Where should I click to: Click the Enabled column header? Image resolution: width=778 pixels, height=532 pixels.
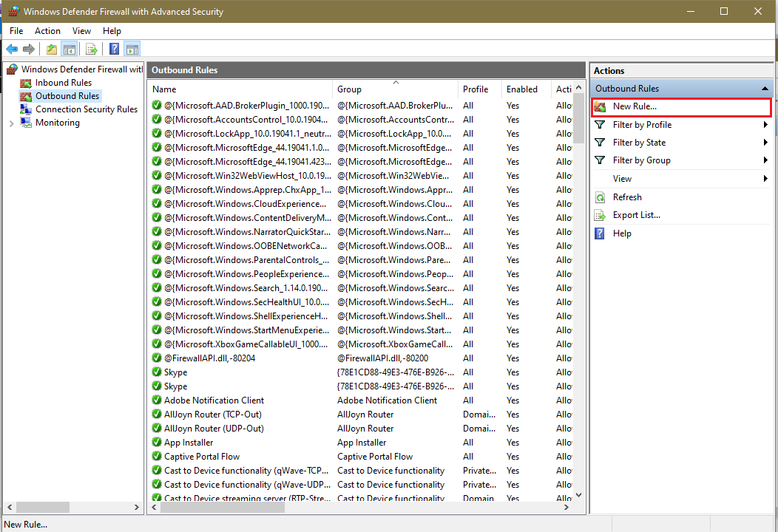click(x=526, y=89)
